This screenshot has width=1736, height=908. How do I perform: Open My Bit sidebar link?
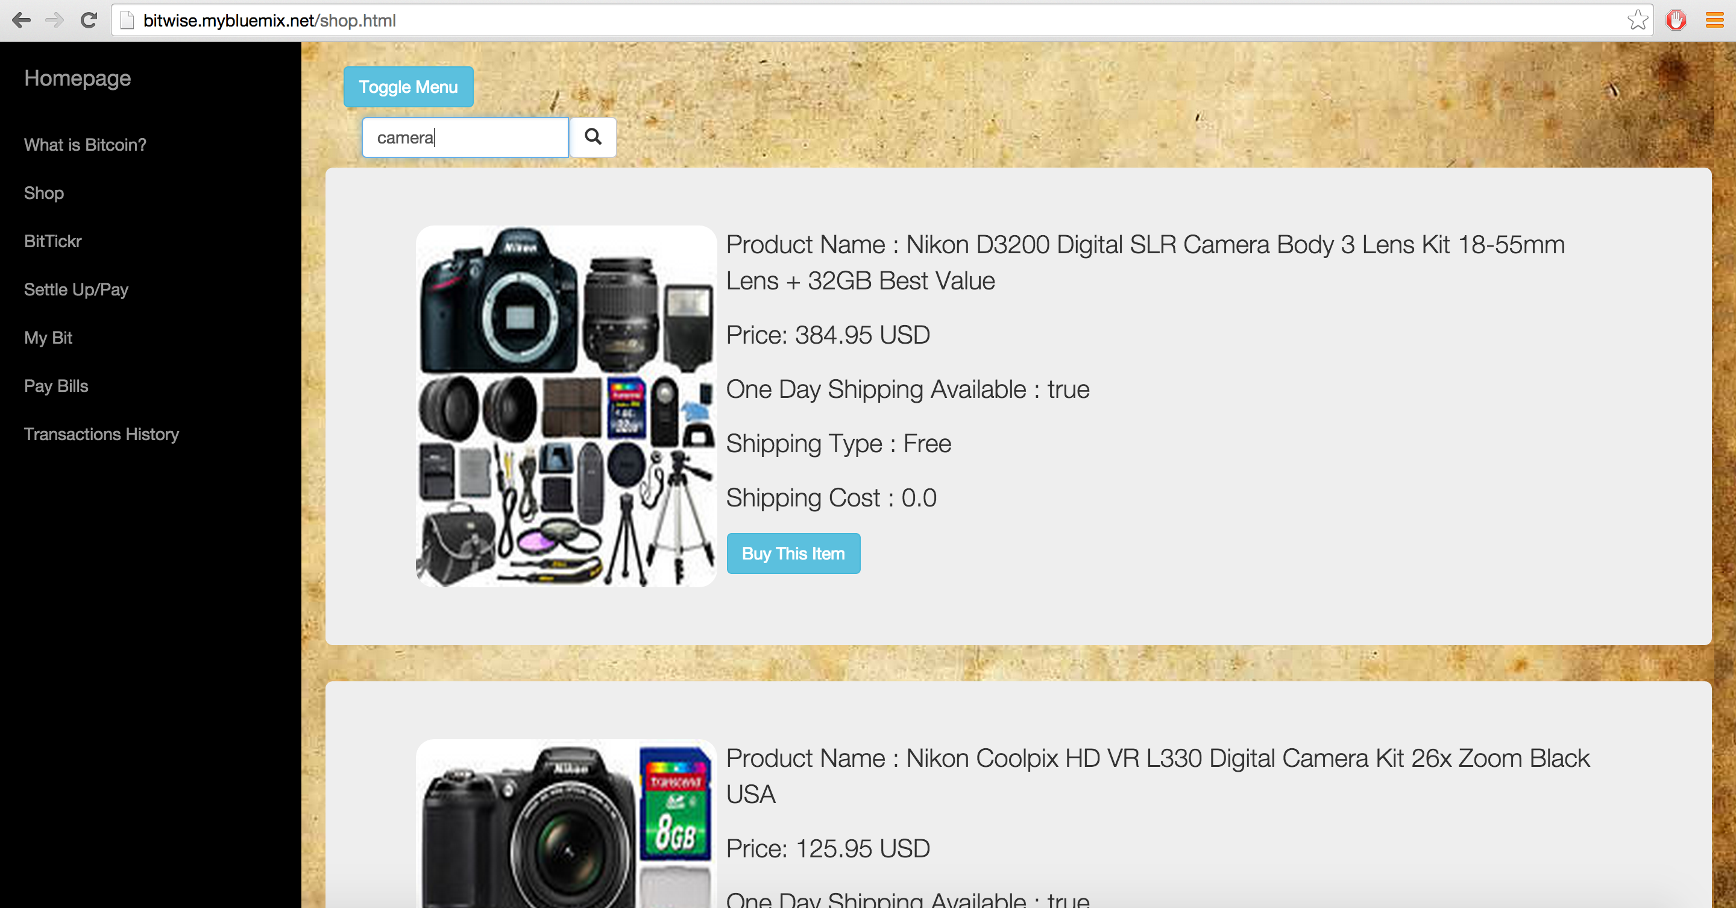(x=48, y=338)
